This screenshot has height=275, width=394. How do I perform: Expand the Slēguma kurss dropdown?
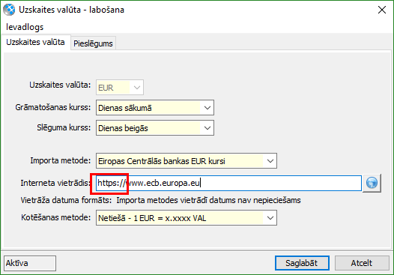point(155,128)
